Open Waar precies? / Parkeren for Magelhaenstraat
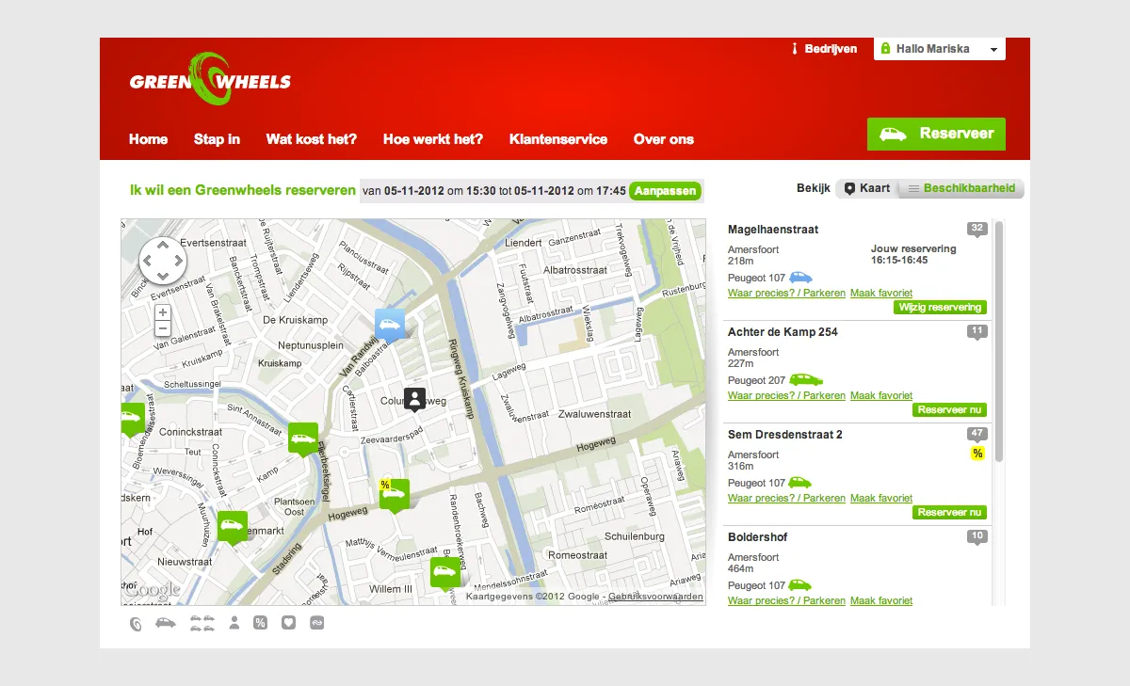 786,294
